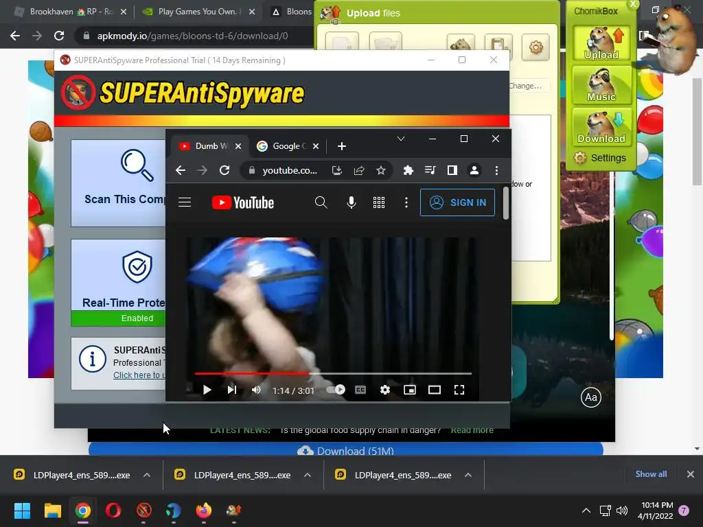Screen dimensions: 703x527
Task: Go back in the YouTube Chrome window
Action: click(181, 170)
